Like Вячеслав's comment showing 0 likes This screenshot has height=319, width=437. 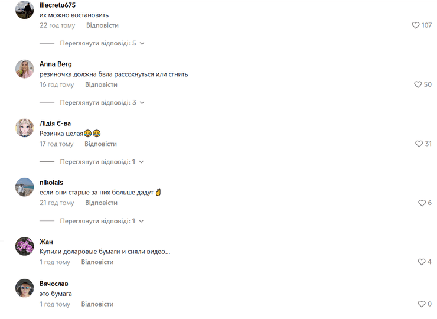click(x=422, y=304)
